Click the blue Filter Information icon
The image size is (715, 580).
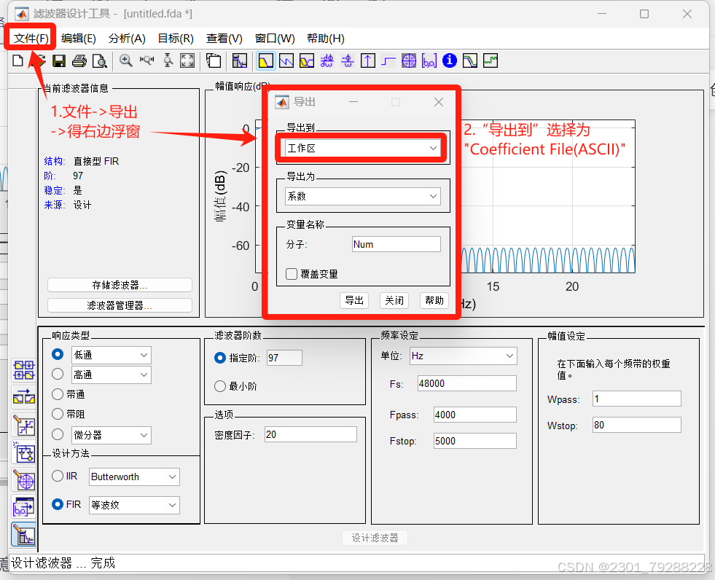coord(449,60)
